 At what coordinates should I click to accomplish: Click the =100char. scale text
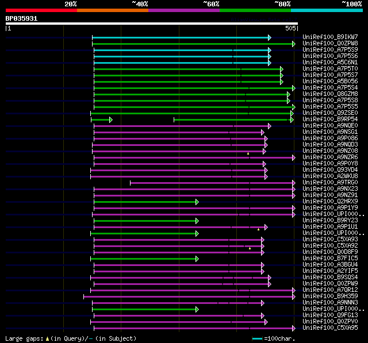pyautogui.click(x=279, y=338)
